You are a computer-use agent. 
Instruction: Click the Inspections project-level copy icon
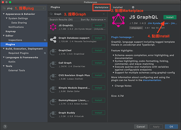click(x=45, y=40)
